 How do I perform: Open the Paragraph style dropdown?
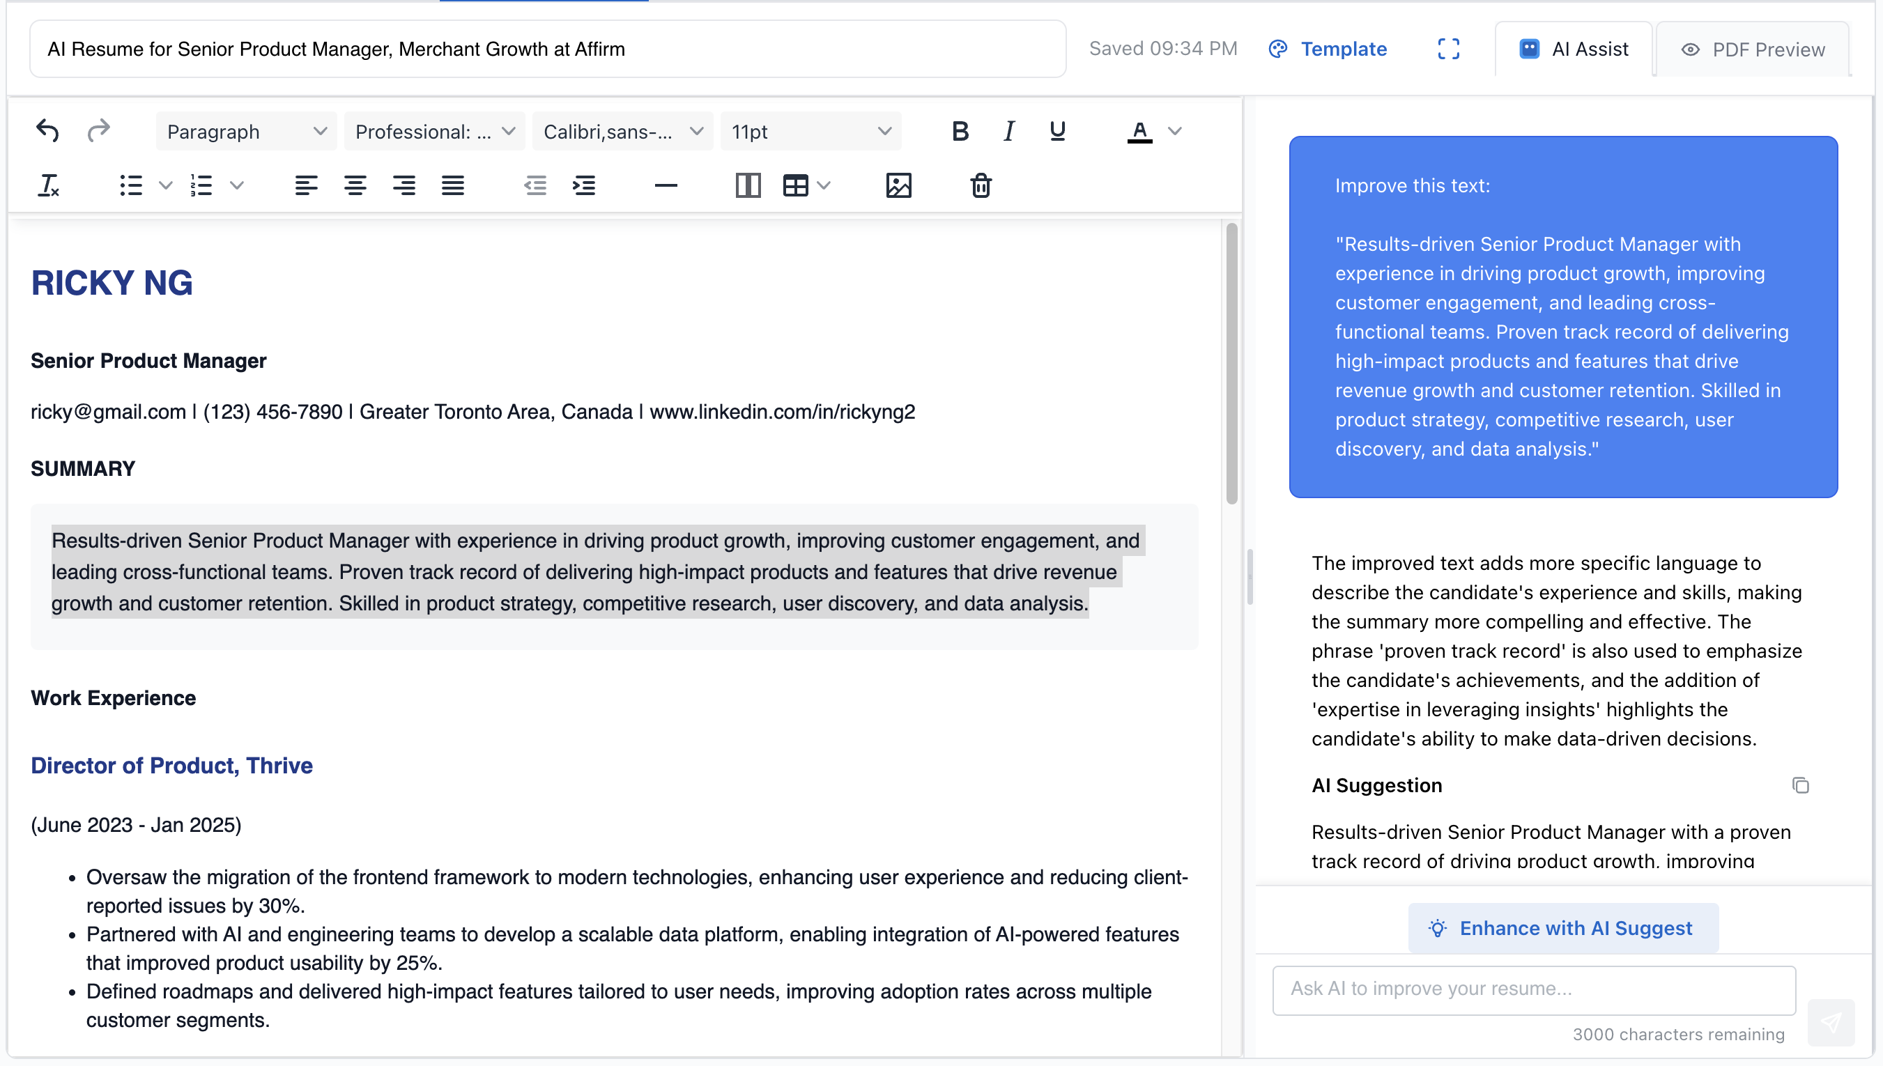tap(245, 132)
